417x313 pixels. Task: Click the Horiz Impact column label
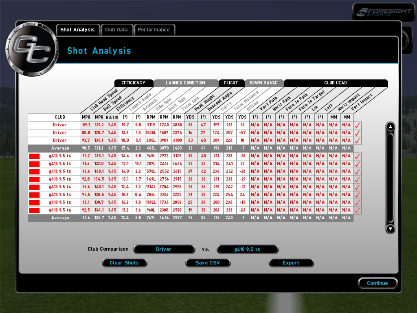coord(349,102)
